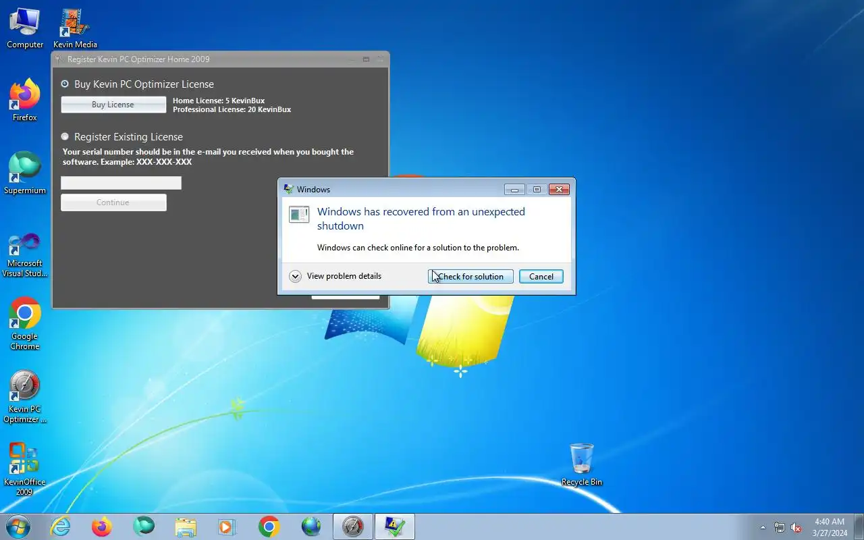
Task: Launch Firefox from the taskbar
Action: coord(102,526)
